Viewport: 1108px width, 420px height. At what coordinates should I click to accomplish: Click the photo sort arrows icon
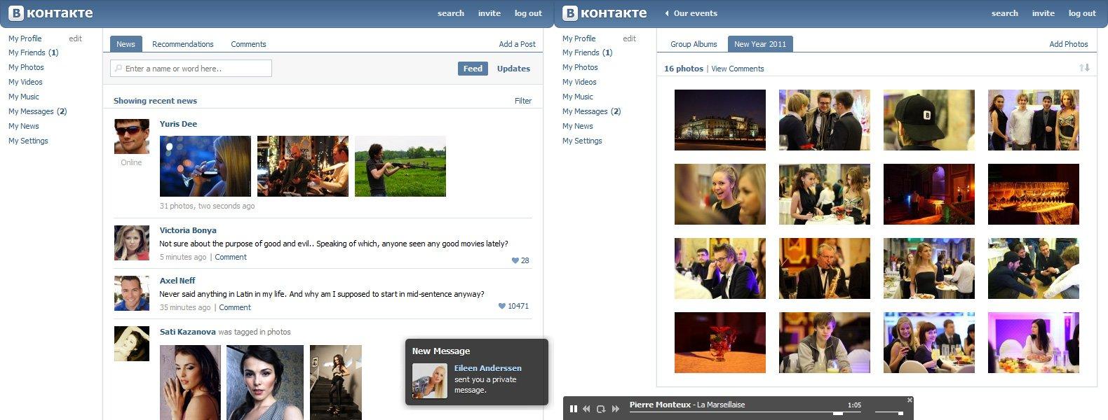(x=1084, y=68)
